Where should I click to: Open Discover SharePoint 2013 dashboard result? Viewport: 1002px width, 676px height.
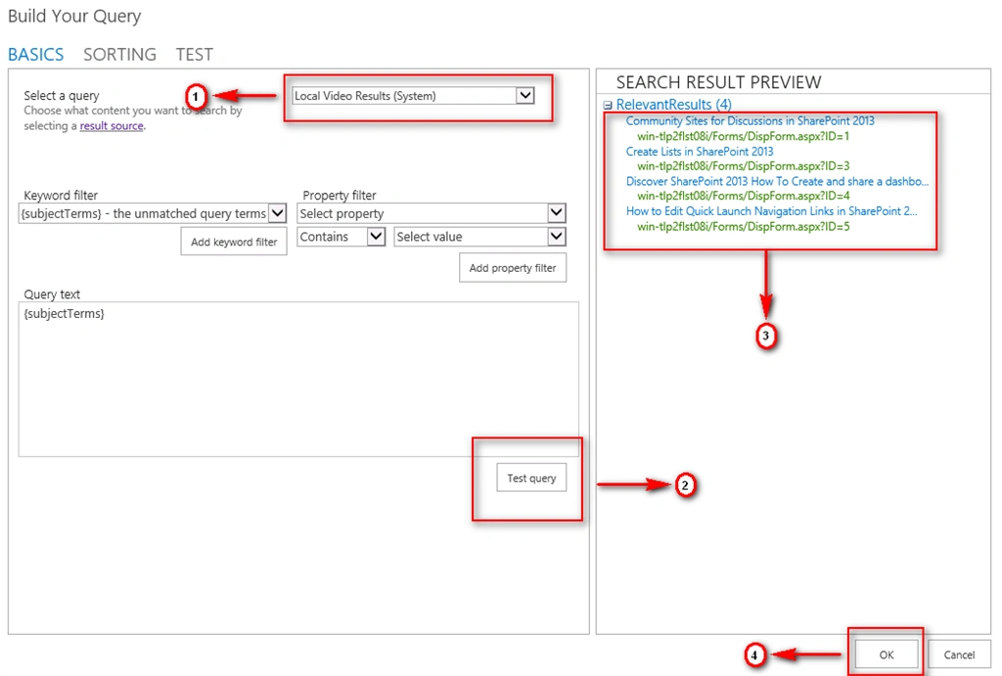pyautogui.click(x=777, y=181)
